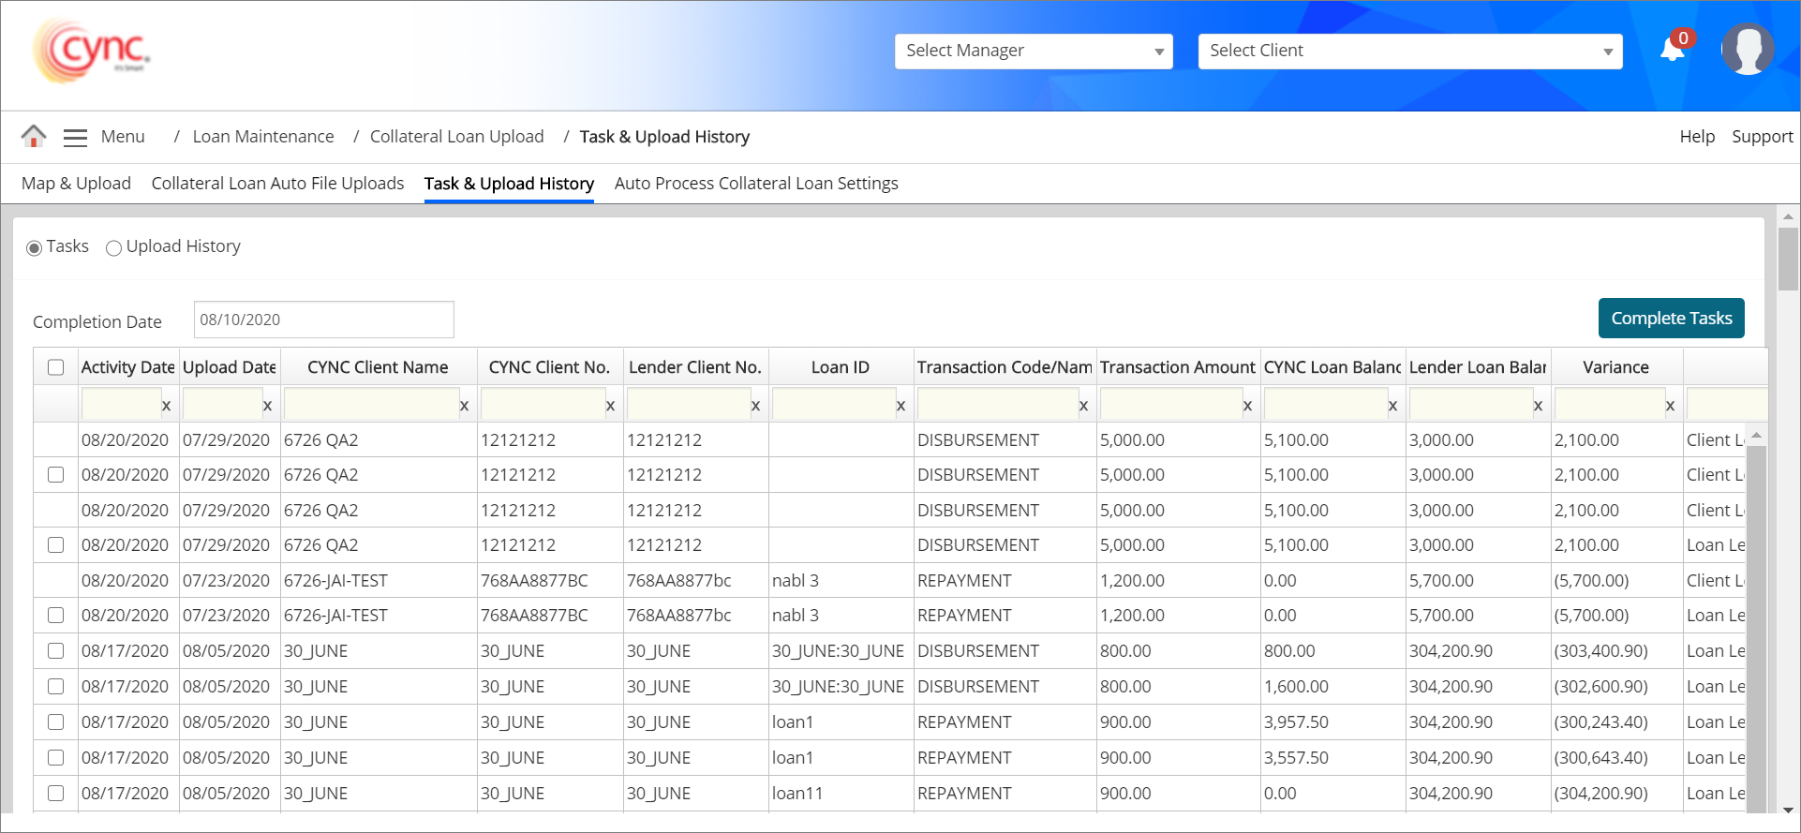The image size is (1801, 833).
Task: Expand the Select Client dropdown
Action: (x=1409, y=52)
